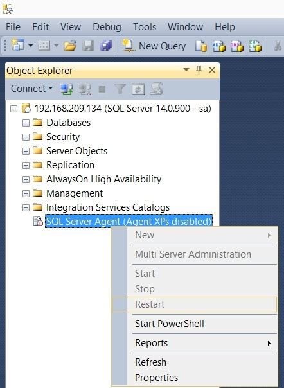Select the Security tree item
284x388 pixels.
click(x=63, y=137)
